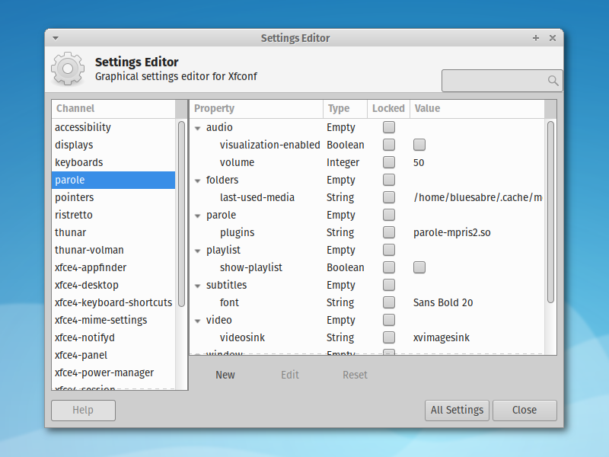The image size is (609, 457).
Task: Collapse the video property group
Action: (198, 320)
